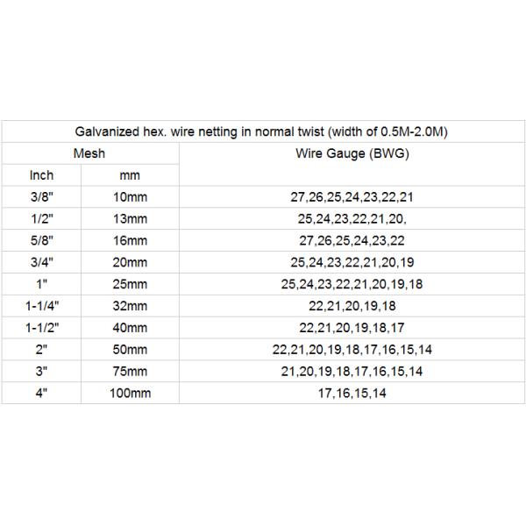Screen dimensions: 526x526
Task: Click gauge list 25,24,23,22,21,20,19,18
Action: click(x=352, y=284)
